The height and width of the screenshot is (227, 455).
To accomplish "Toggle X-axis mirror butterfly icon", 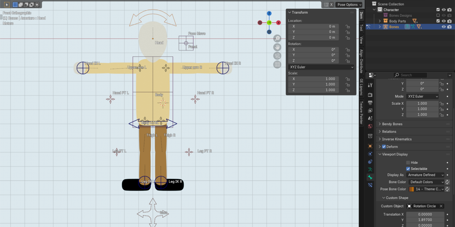I will (326, 5).
